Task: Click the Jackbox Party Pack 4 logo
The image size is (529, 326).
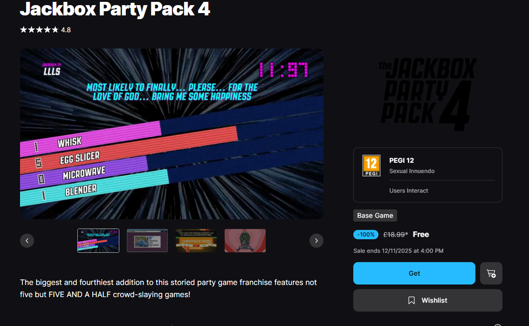Action: (x=427, y=94)
